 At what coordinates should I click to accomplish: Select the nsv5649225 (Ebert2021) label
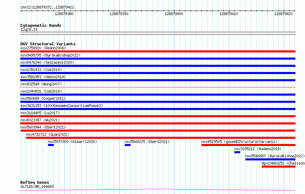click(147, 142)
